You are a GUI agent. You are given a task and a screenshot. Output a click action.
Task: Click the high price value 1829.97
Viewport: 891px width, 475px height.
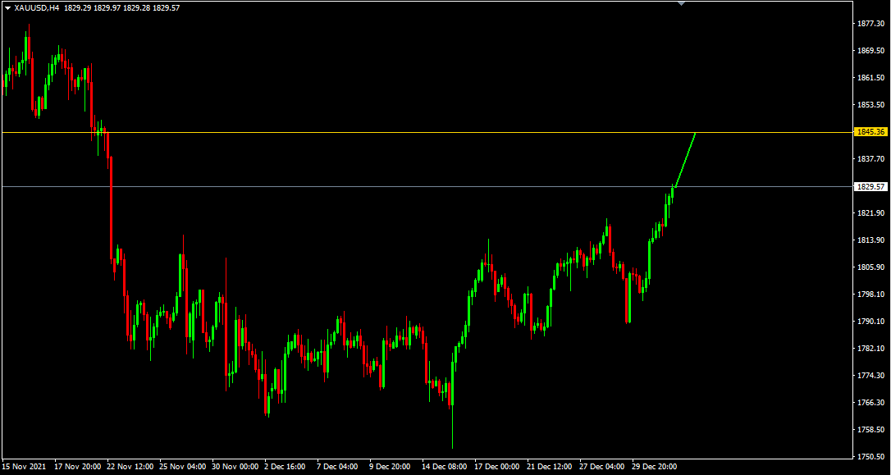click(107, 8)
